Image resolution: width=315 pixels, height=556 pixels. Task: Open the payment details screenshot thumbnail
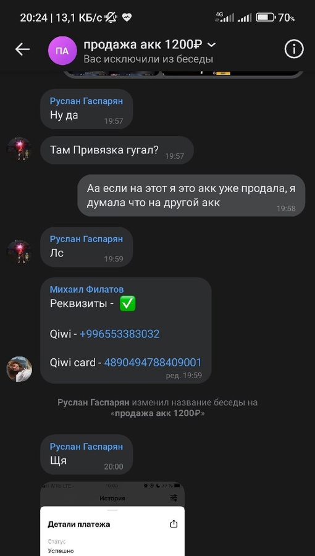(112, 519)
